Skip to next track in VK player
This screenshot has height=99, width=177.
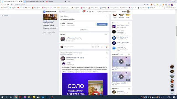[93, 12]
